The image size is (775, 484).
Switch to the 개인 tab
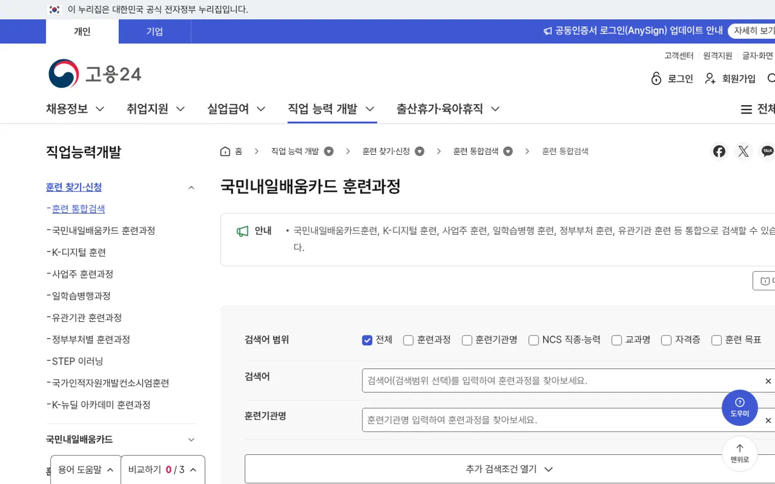coord(82,32)
